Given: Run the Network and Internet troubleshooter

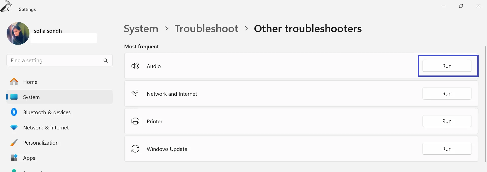Looking at the screenshot, I should [x=447, y=94].
